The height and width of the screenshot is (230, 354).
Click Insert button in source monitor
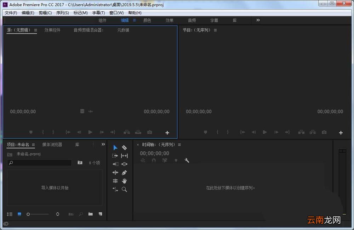(x=127, y=132)
